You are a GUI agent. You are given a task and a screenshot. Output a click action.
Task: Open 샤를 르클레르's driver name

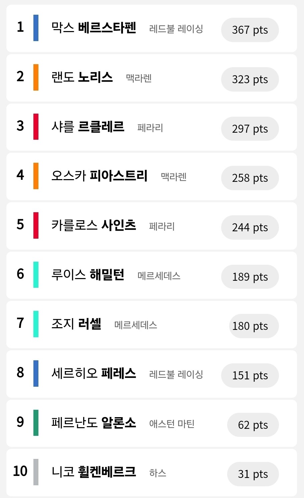[88, 127]
